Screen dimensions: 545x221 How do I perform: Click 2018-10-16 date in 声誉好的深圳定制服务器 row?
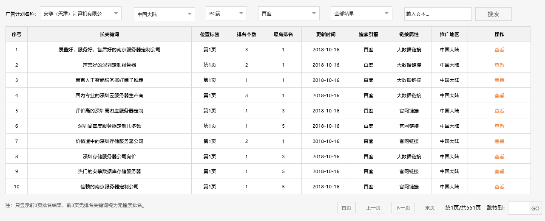click(326, 65)
